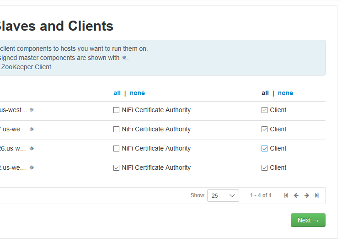Image resolution: width=342 pixels, height=243 pixels.
Task: Go to previous page arrow
Action: 296,195
